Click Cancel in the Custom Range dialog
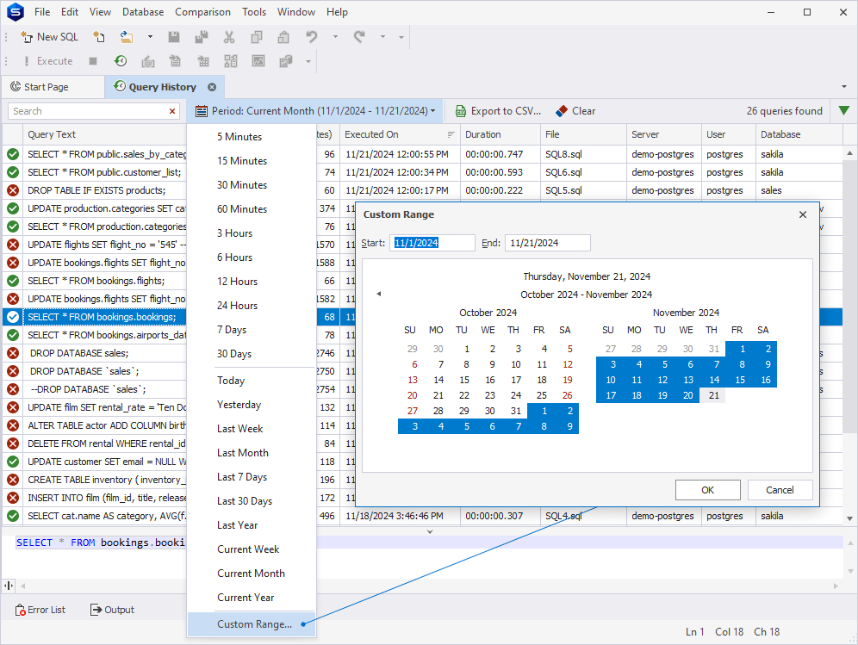858x645 pixels. tap(780, 490)
